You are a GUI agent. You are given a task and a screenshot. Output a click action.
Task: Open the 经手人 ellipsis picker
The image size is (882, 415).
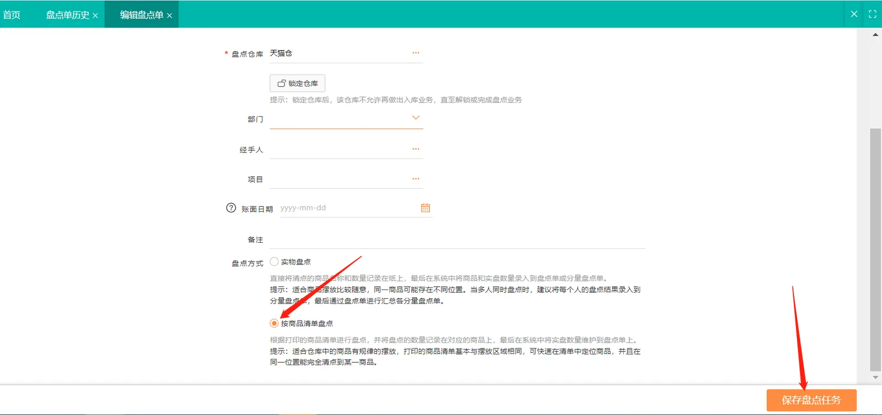[x=416, y=149]
